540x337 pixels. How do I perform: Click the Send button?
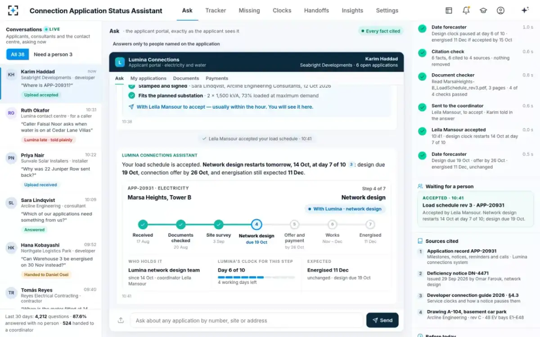[x=382, y=320]
